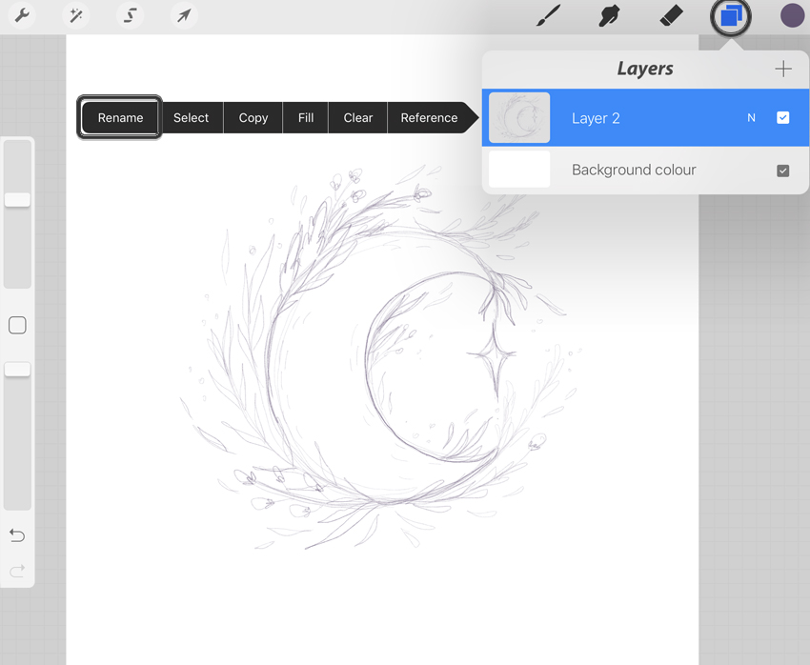The image size is (810, 665).
Task: Adjust the brush size slider
Action: pyautogui.click(x=17, y=198)
